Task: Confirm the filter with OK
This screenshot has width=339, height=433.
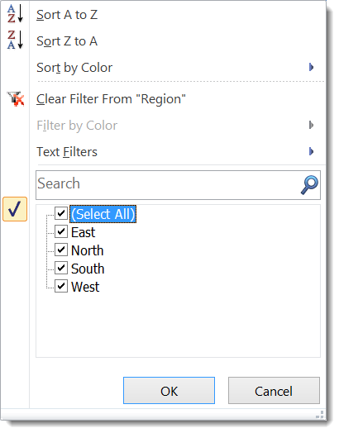Action: click(x=169, y=391)
